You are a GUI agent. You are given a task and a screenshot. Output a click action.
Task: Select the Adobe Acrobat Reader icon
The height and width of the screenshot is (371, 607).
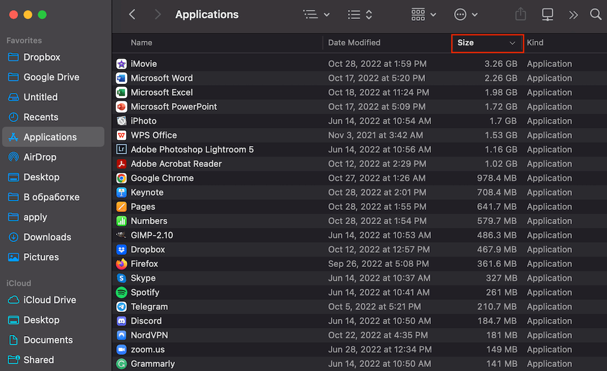122,164
